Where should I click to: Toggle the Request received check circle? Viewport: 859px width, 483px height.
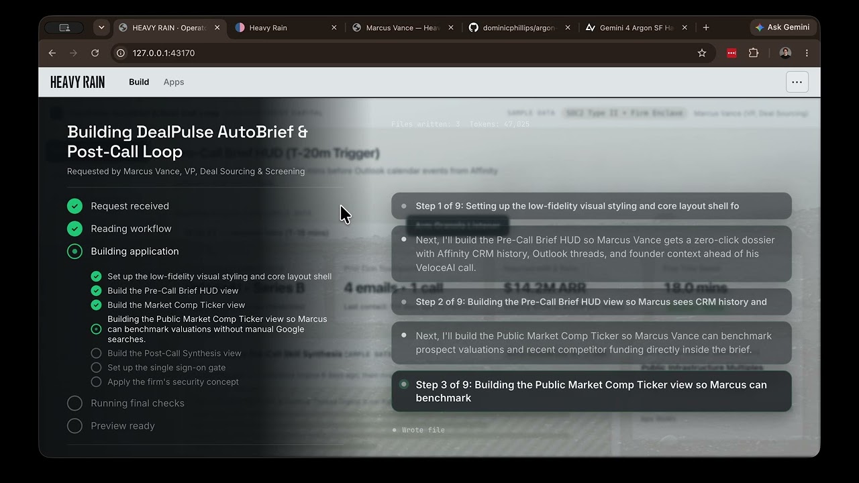pos(74,206)
